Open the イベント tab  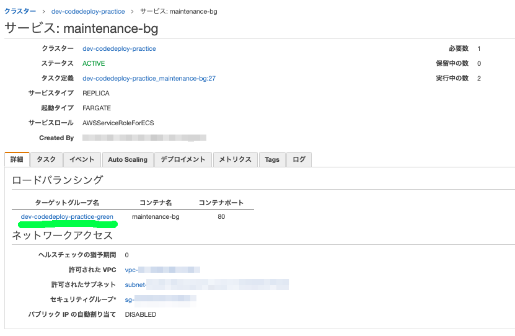(82, 159)
